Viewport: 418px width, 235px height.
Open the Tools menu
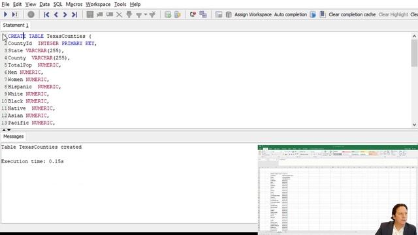click(120, 5)
